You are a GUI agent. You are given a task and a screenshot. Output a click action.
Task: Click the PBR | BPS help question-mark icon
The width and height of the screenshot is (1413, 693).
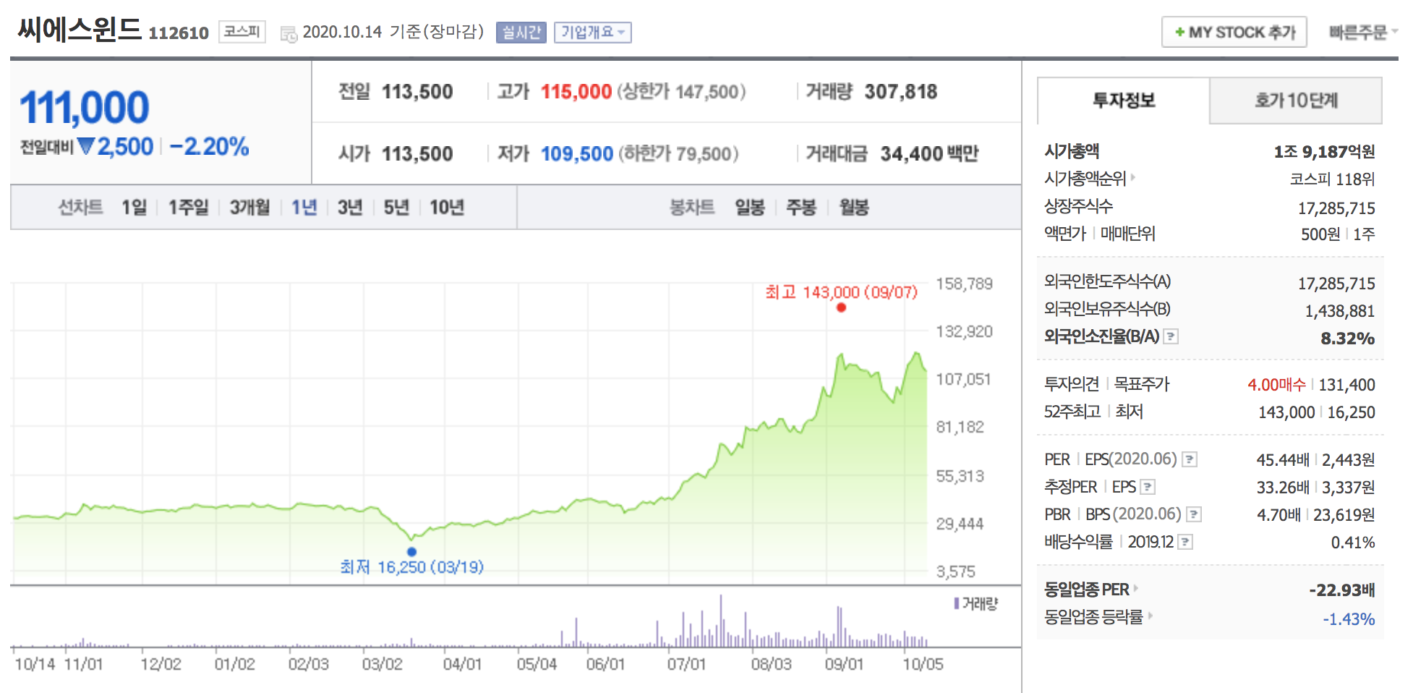pyautogui.click(x=1195, y=514)
